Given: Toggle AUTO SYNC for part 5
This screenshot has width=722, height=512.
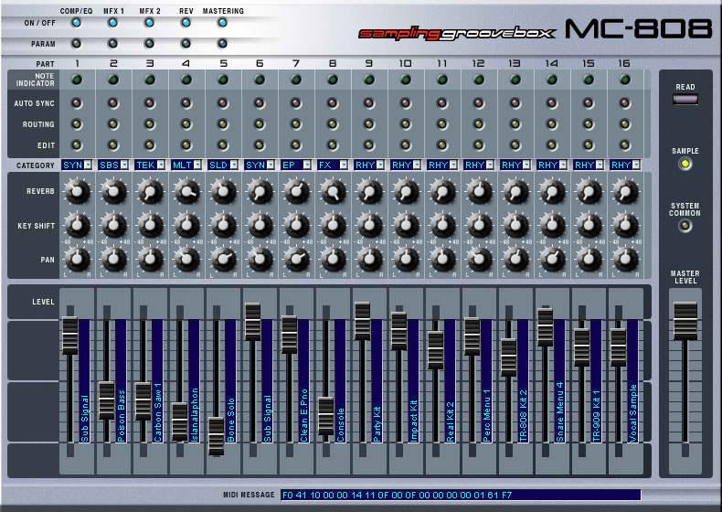Looking at the screenshot, I should [x=223, y=102].
